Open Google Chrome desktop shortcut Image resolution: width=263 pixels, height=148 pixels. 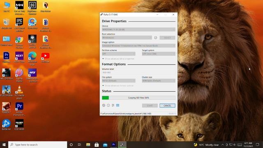pos(19,42)
